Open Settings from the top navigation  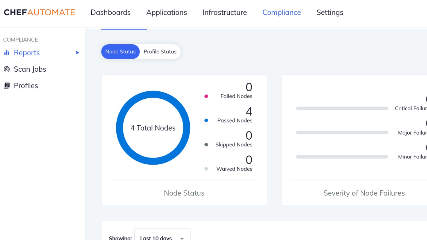pos(329,12)
